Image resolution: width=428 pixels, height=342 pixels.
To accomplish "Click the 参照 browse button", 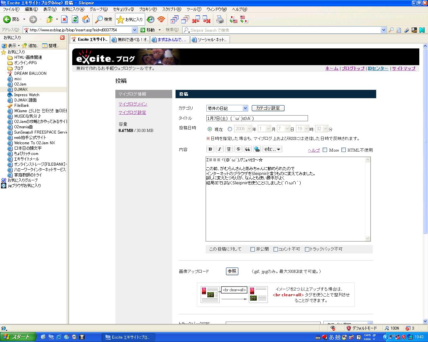I will pos(232,271).
